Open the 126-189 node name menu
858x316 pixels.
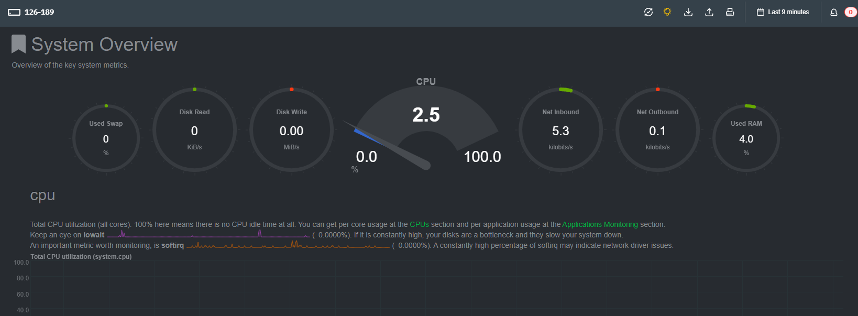click(x=39, y=12)
